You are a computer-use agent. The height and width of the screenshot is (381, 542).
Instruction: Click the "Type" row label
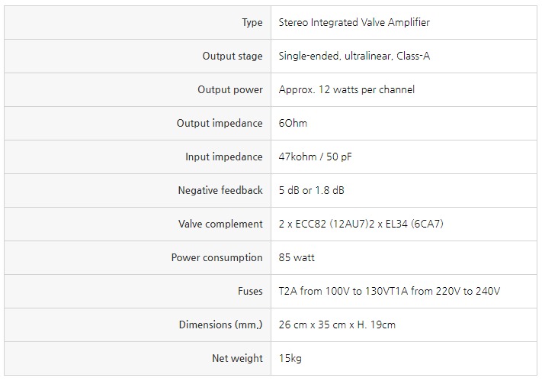click(x=252, y=23)
